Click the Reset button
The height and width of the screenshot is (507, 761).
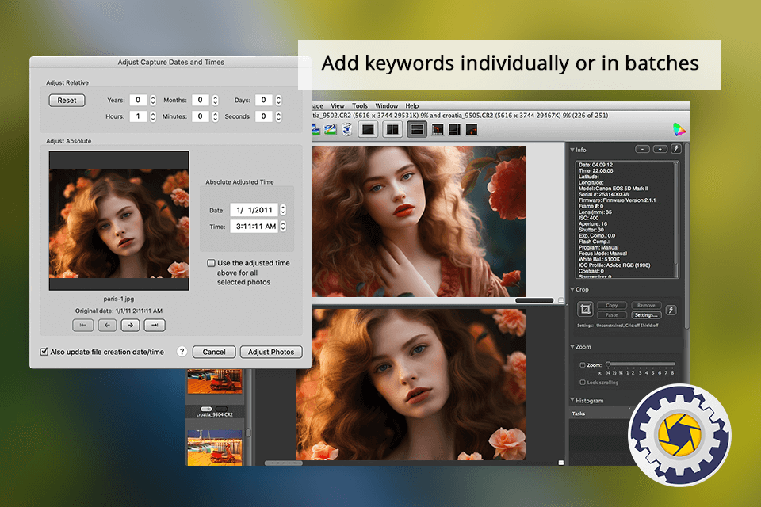click(x=67, y=101)
